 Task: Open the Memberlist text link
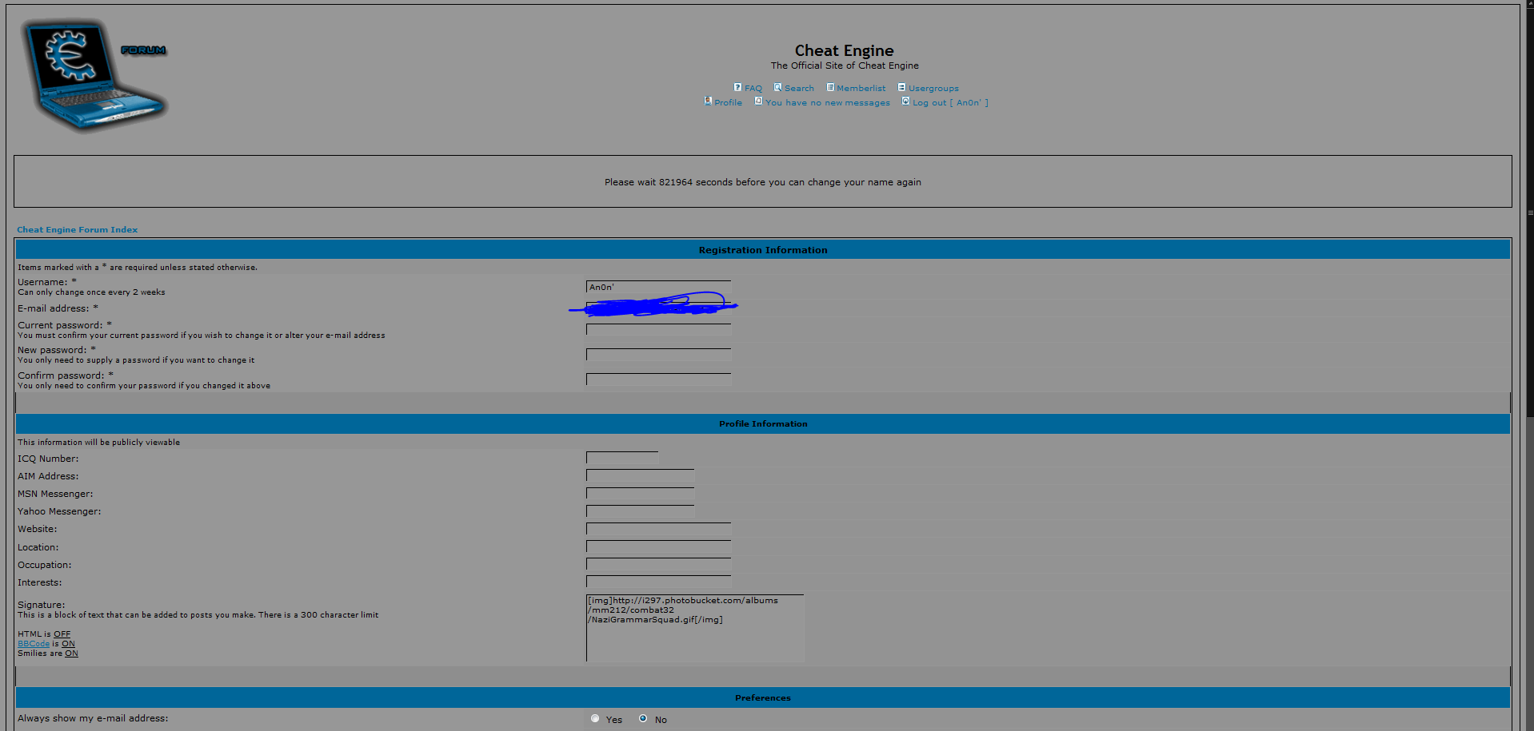click(x=861, y=89)
